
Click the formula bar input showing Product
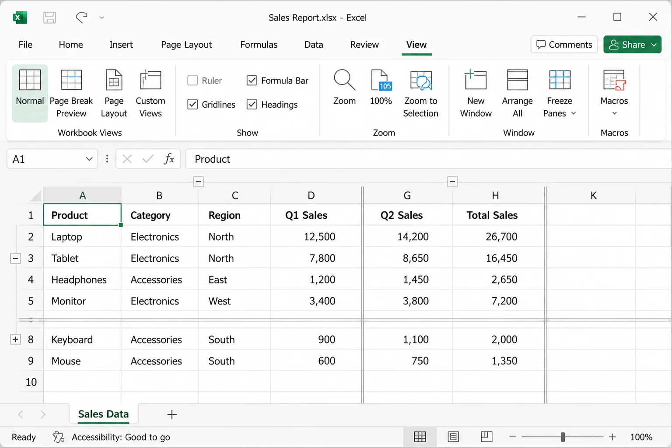[429, 159]
